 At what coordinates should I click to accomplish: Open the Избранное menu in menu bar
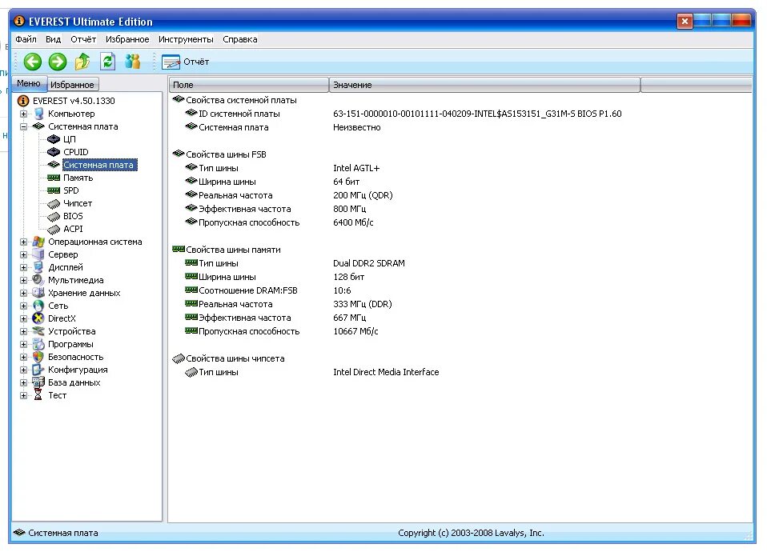(x=127, y=39)
